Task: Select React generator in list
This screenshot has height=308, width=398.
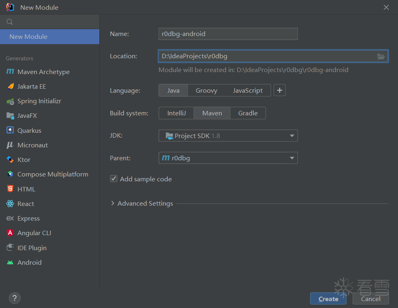Action: 26,204
